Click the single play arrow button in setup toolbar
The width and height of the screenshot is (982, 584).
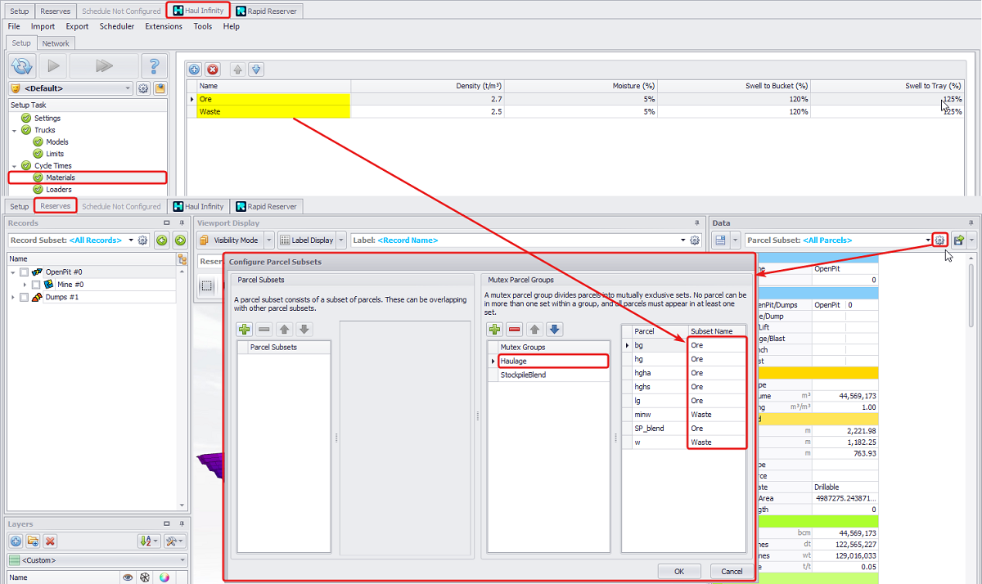(53, 65)
